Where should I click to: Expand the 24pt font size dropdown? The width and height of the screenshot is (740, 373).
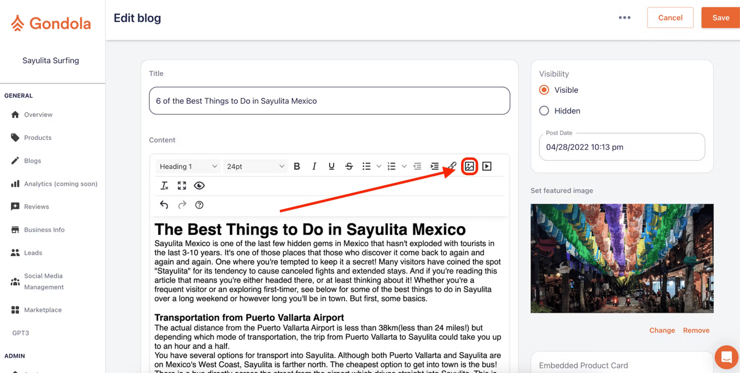point(255,166)
